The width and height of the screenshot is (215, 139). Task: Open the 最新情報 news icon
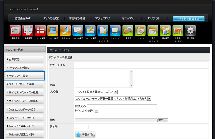click(x=15, y=31)
